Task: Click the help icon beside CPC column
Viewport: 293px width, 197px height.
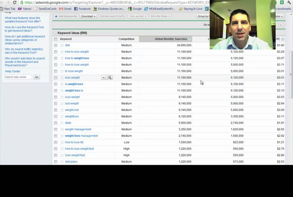Action: [283, 39]
